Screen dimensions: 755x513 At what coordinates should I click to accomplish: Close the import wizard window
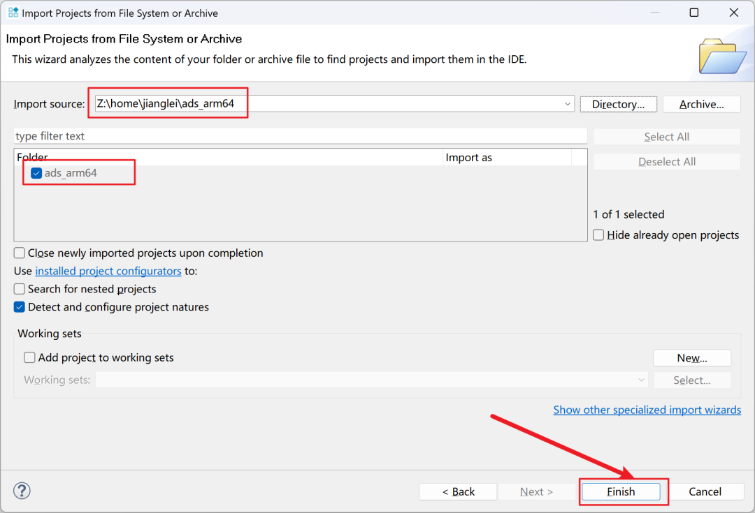733,13
